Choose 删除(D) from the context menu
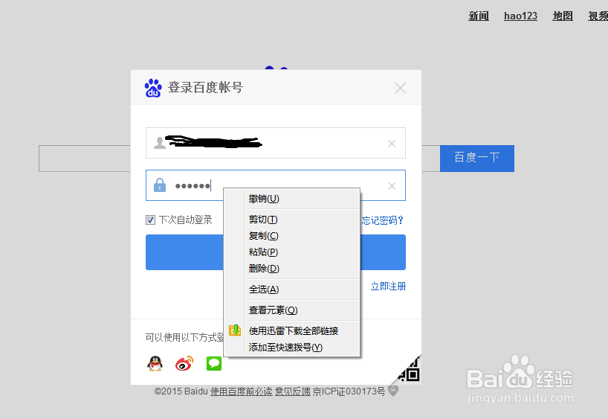The height and width of the screenshot is (419, 608). click(292, 269)
